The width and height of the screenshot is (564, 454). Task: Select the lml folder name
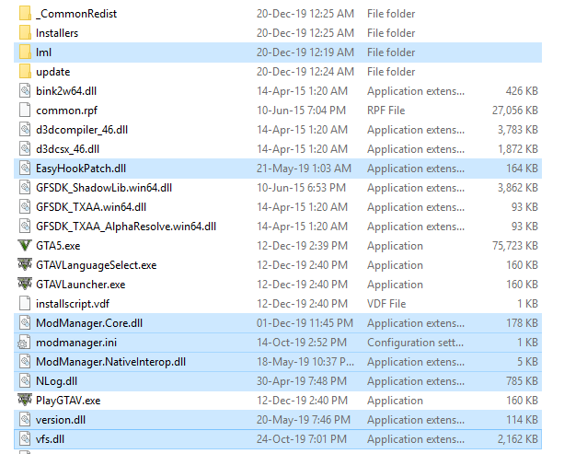click(43, 52)
